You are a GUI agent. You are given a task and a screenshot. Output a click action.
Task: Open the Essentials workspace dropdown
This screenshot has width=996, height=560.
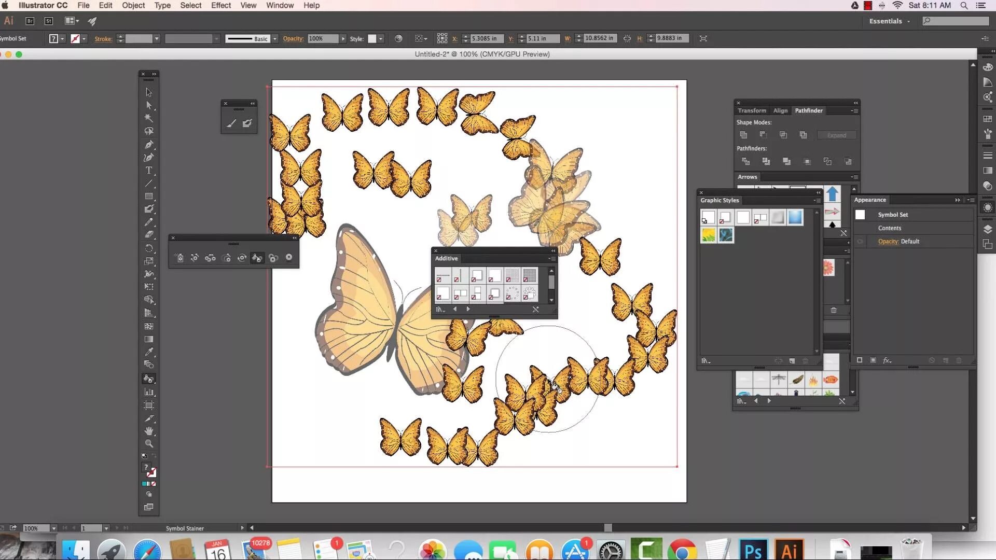[889, 21]
